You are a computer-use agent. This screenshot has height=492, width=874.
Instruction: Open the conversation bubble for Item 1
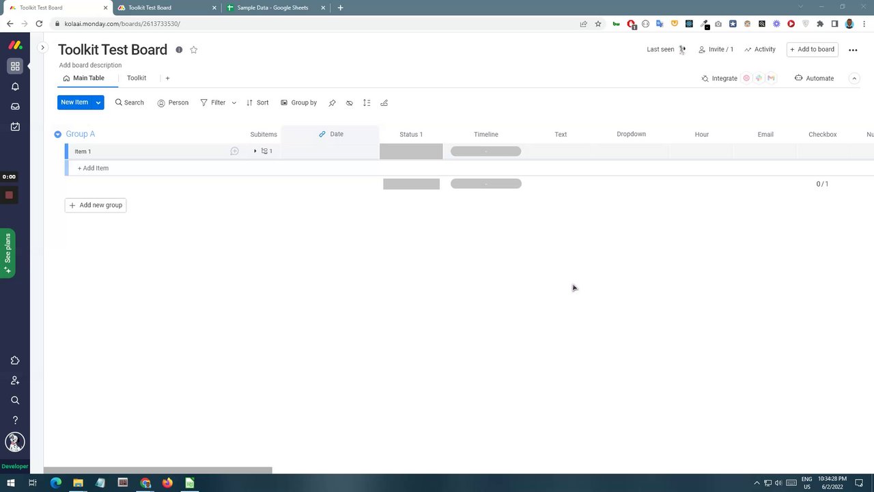point(234,151)
